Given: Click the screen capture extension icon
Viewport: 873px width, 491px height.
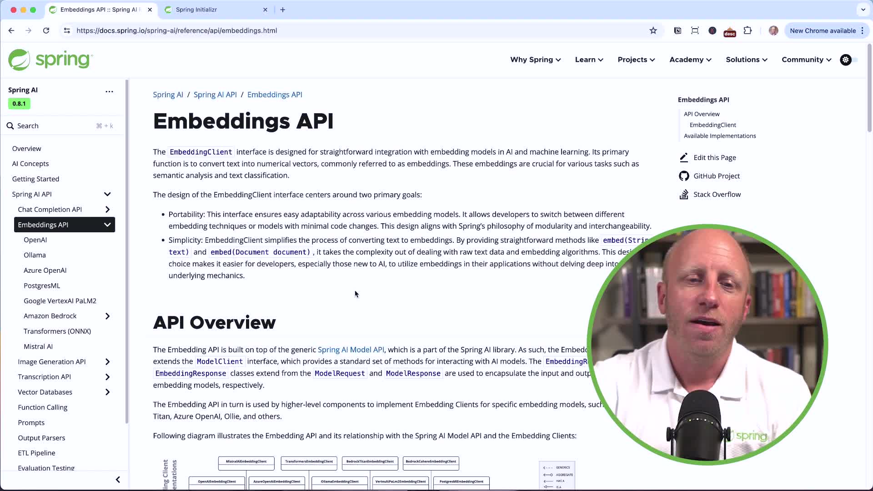Looking at the screenshot, I should point(695,30).
